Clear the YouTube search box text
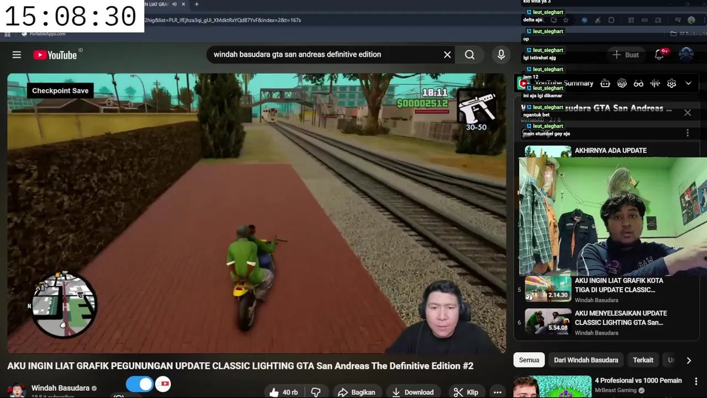Viewport: 707px width, 398px height. point(447,55)
